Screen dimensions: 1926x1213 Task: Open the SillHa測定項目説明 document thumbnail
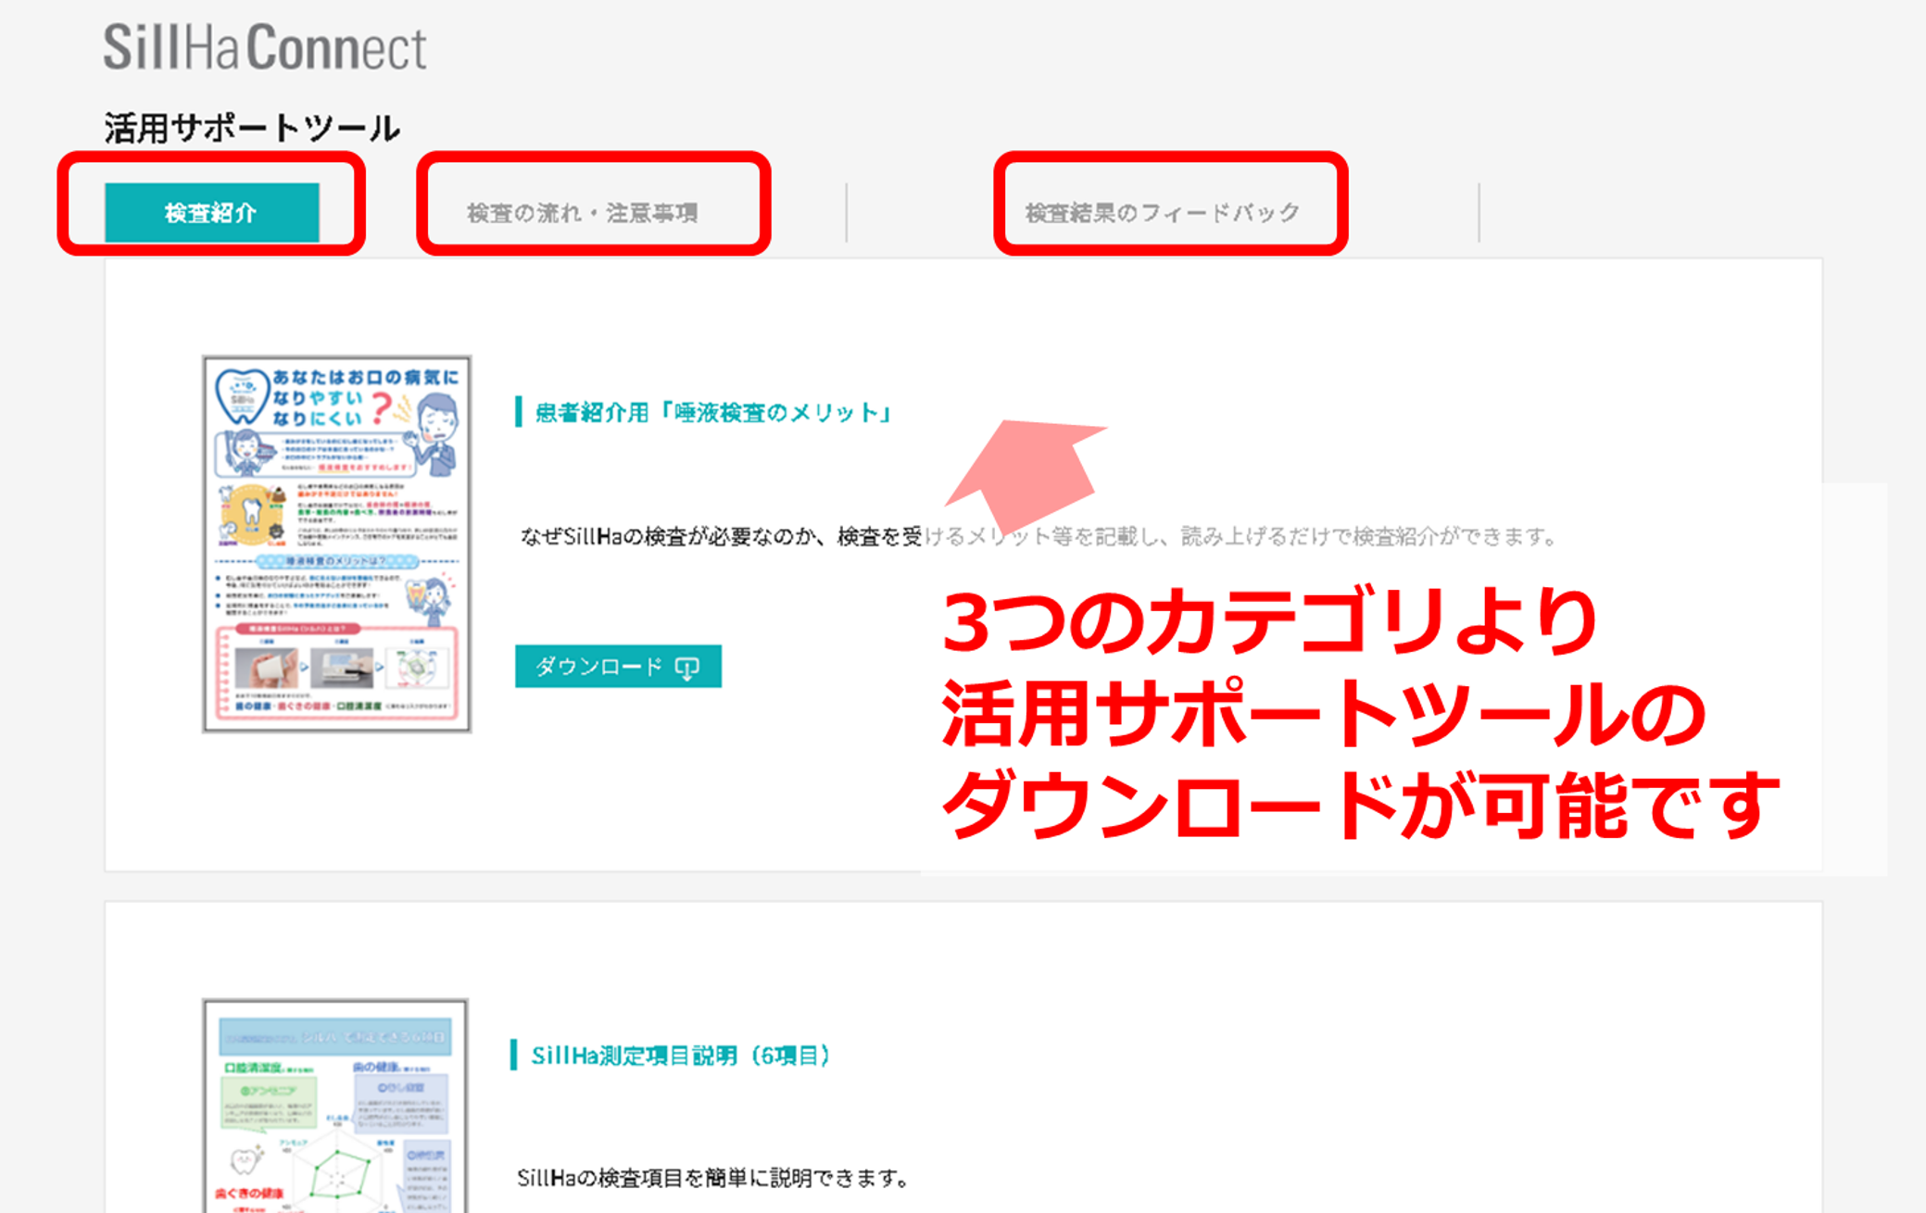[335, 1106]
